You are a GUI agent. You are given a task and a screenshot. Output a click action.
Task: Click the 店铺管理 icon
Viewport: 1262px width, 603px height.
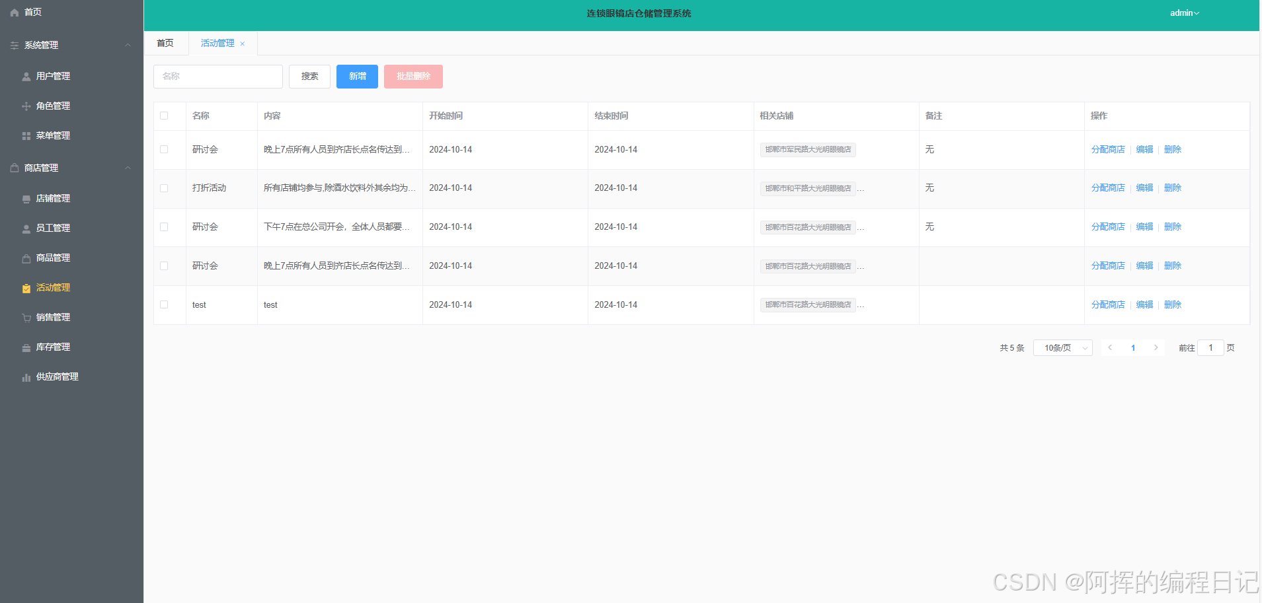pyautogui.click(x=26, y=199)
